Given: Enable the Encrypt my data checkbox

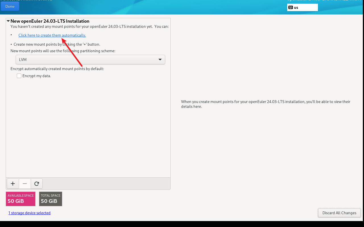Looking at the screenshot, I should 19,76.
